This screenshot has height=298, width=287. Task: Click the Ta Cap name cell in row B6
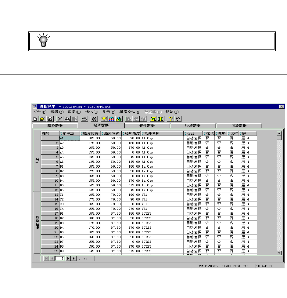162,190
